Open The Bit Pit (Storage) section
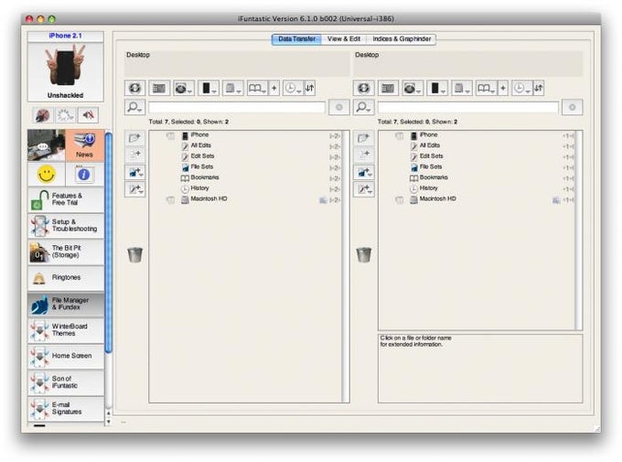This screenshot has width=622, height=462. [x=66, y=252]
